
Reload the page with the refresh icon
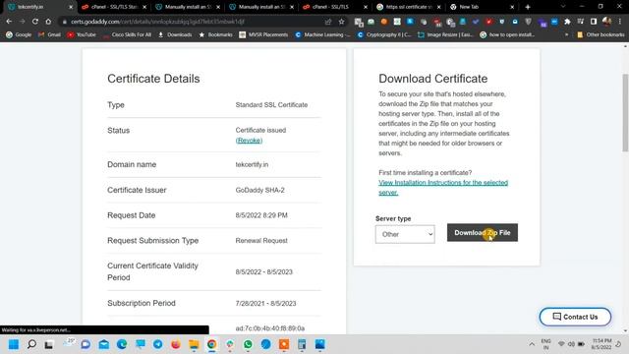tap(35, 22)
